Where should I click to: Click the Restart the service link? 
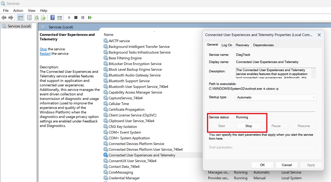45,53
